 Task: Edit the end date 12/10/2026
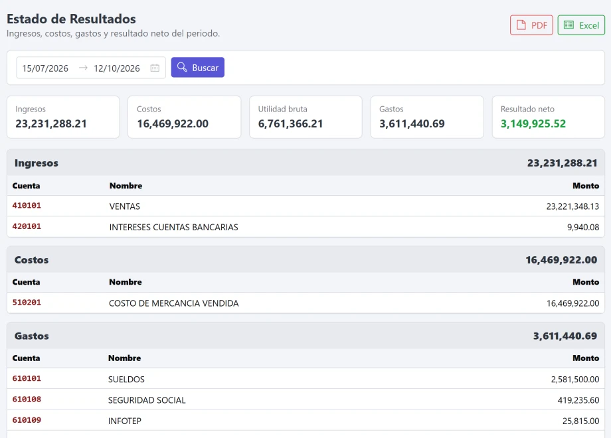(116, 68)
